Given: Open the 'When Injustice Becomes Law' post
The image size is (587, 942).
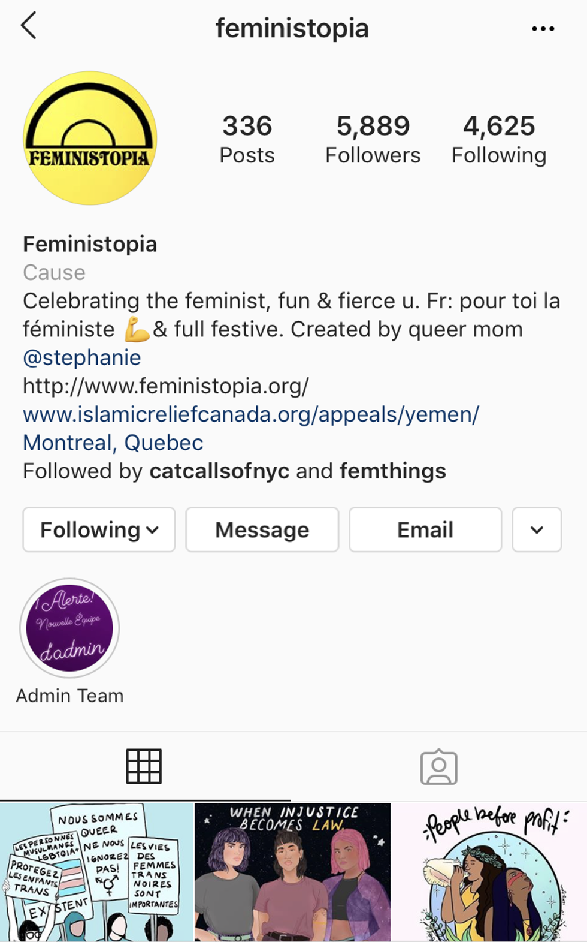Looking at the screenshot, I should tap(293, 872).
